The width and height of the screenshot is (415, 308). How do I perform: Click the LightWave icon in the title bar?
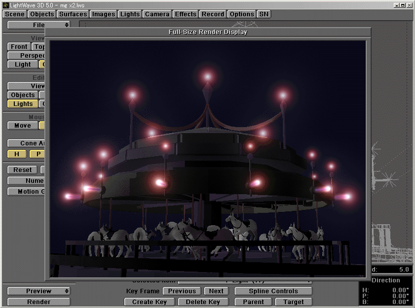[x=4, y=4]
